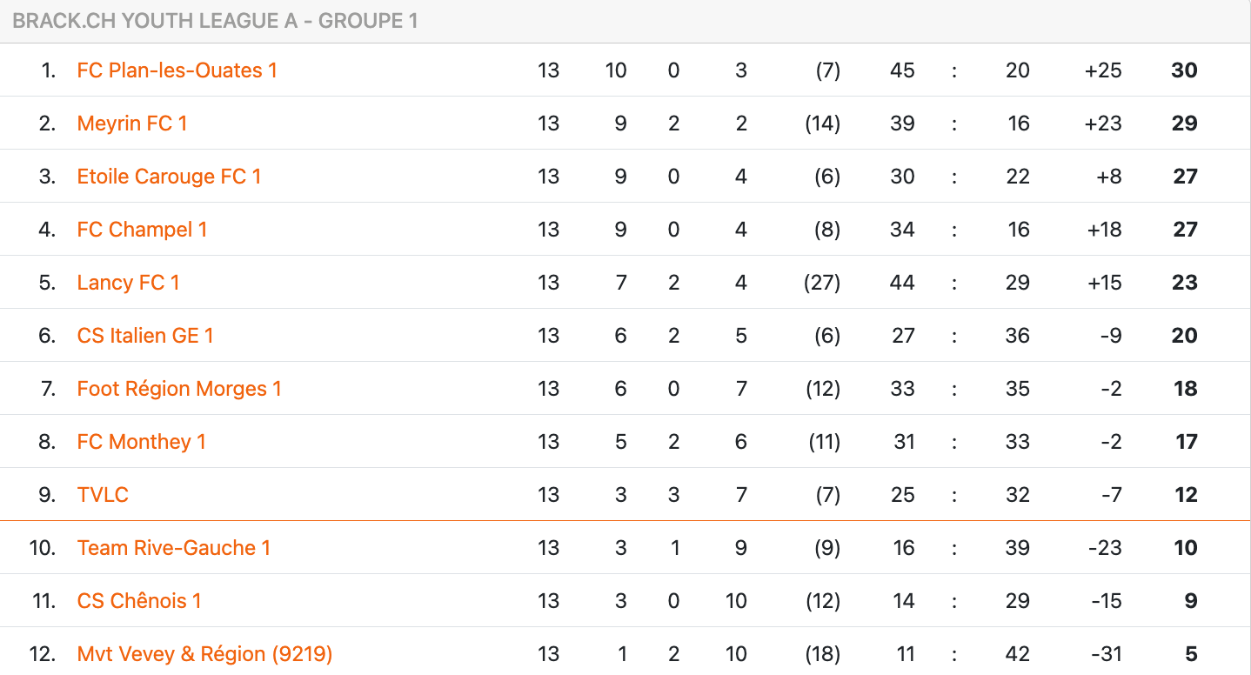The height and width of the screenshot is (675, 1251).
Task: Select FC Monthey 1 team link
Action: pos(142,442)
